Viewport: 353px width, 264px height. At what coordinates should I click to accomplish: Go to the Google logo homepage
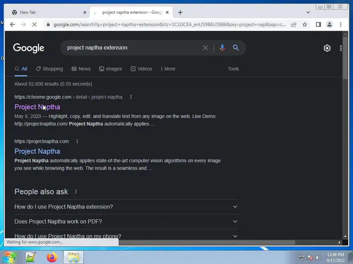29,48
